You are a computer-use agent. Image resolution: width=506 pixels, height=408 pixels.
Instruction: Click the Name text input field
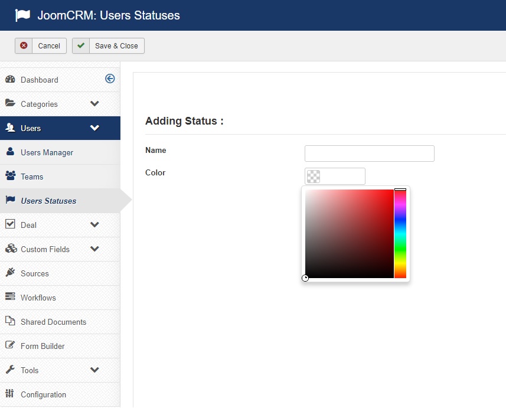click(x=369, y=154)
